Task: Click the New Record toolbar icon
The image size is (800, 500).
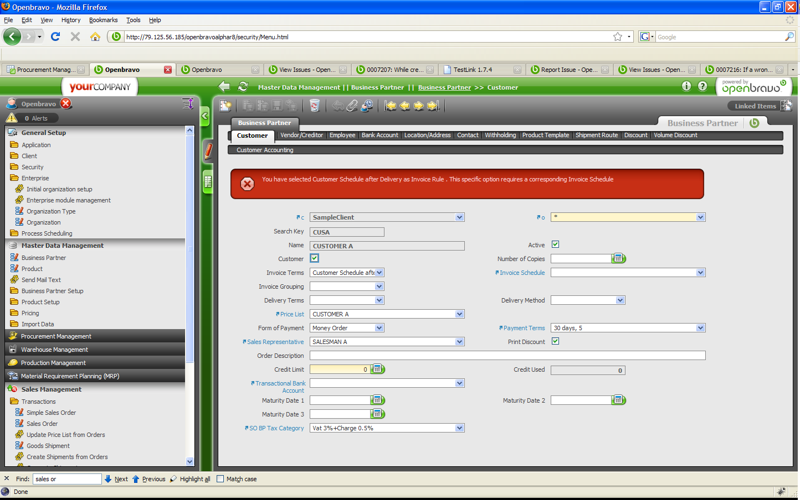Action: [x=225, y=106]
